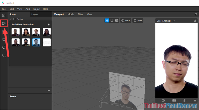Open the Edit menu
This screenshot has height=110, width=199.
12,9
